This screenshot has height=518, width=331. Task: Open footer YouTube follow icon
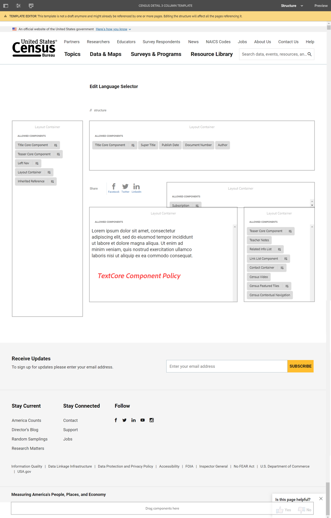142,420
